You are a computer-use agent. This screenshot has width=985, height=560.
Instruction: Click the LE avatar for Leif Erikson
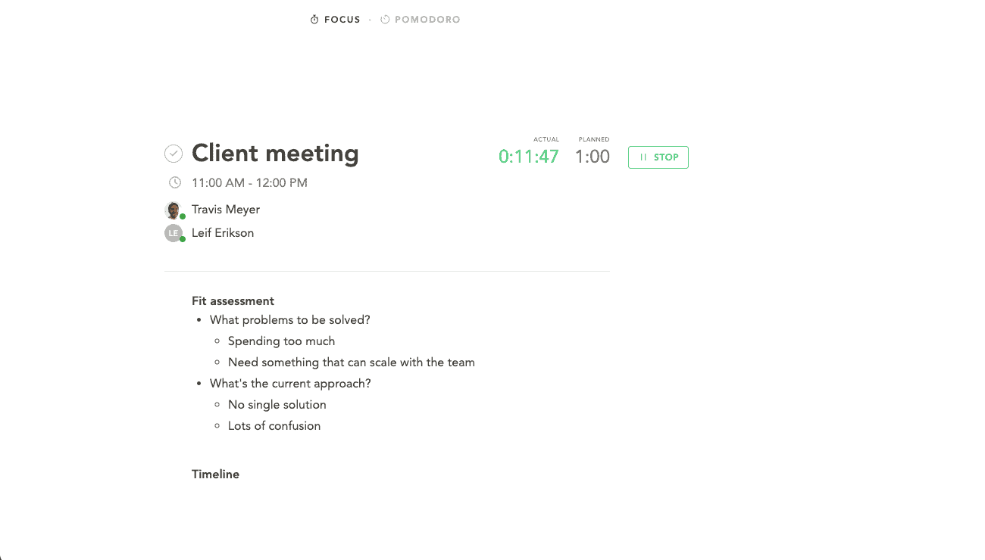(x=174, y=233)
